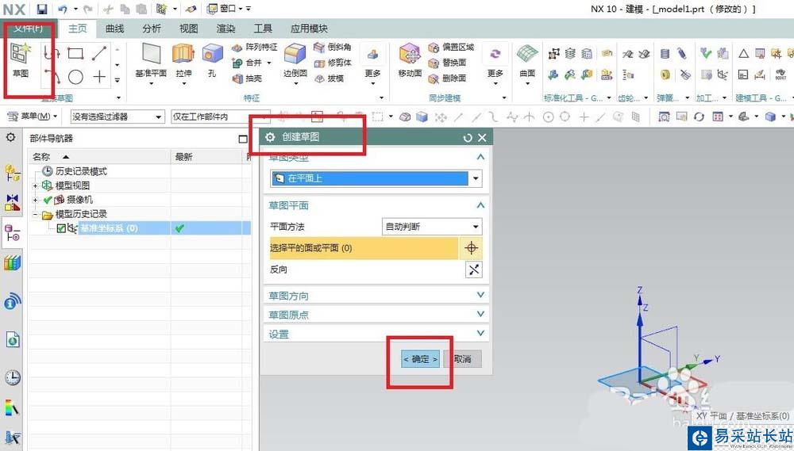Click the Surface (曲面) icon
The height and width of the screenshot is (451, 794).
(x=527, y=54)
